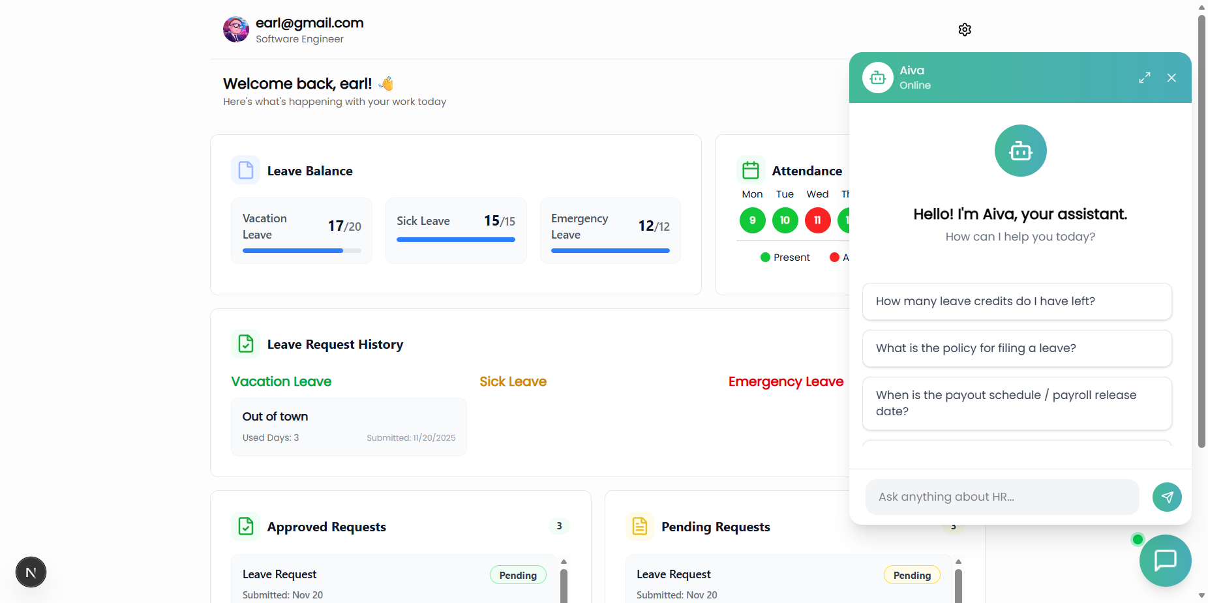Click the Next.js dev tools badge
Screen dimensions: 1208x603
[x=31, y=572]
